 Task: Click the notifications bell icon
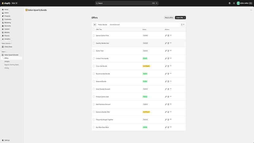pyautogui.click(x=234, y=3)
